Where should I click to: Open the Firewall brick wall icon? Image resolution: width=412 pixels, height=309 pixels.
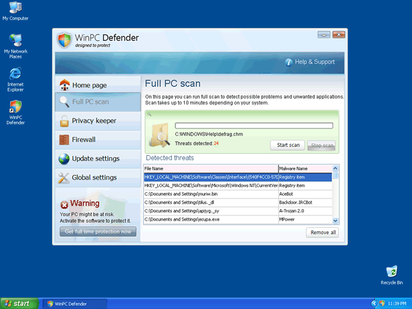tap(64, 140)
